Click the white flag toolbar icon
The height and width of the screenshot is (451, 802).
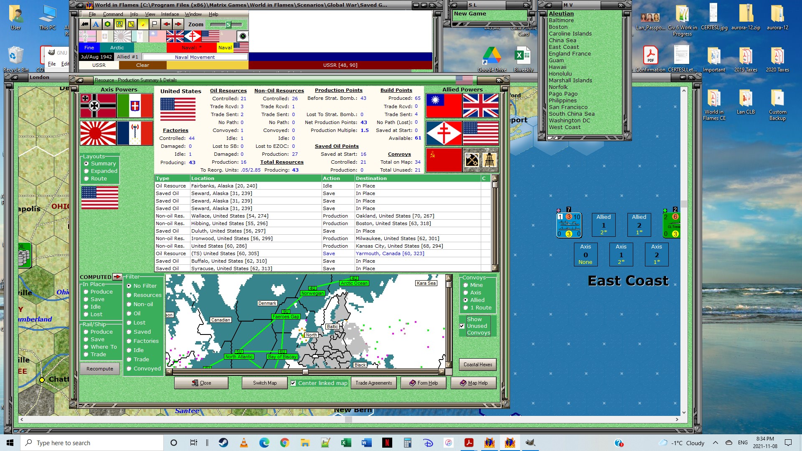(154, 24)
